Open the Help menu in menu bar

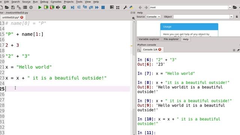96,1
